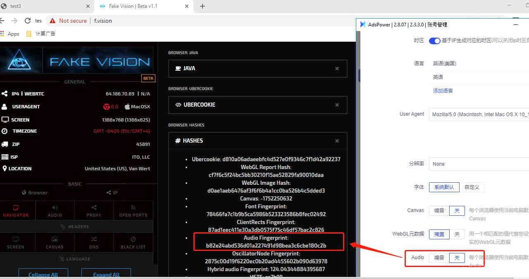Click the ZIP truck icon

click(5, 144)
